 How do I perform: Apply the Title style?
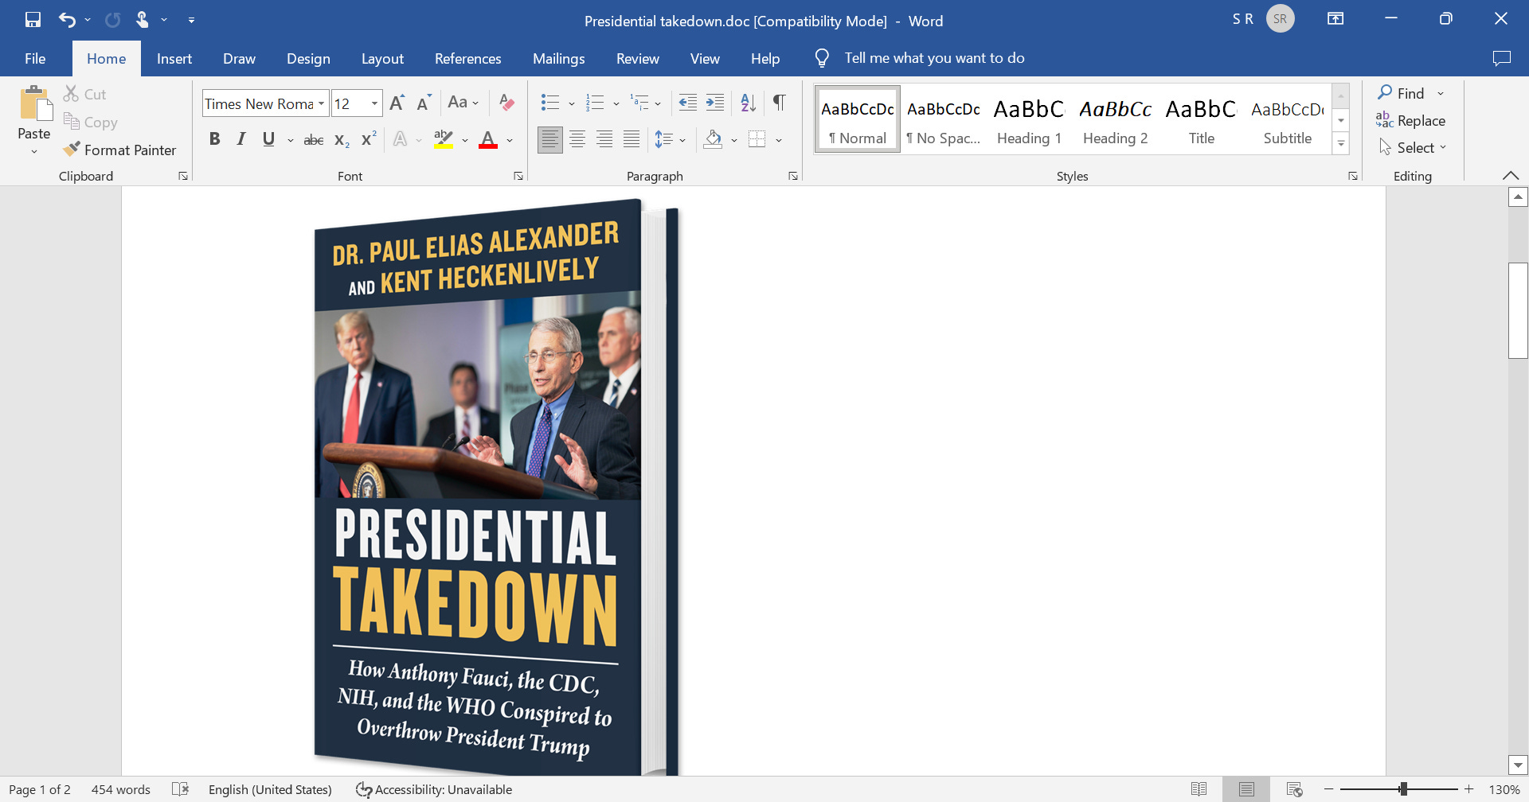[1201, 119]
